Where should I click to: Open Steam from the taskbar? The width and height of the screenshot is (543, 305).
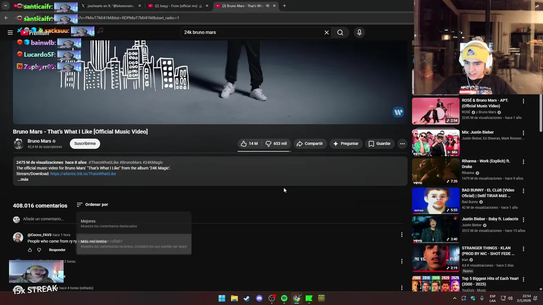point(246,298)
